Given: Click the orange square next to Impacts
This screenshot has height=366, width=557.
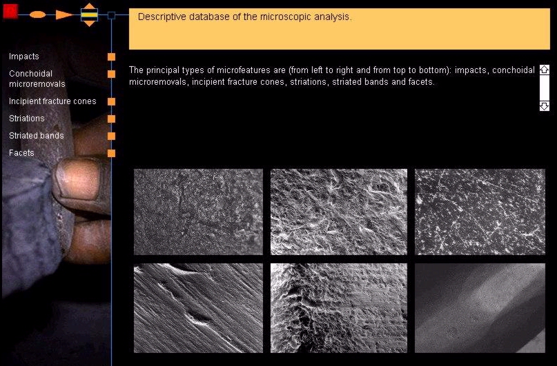Looking at the screenshot, I should point(112,57).
